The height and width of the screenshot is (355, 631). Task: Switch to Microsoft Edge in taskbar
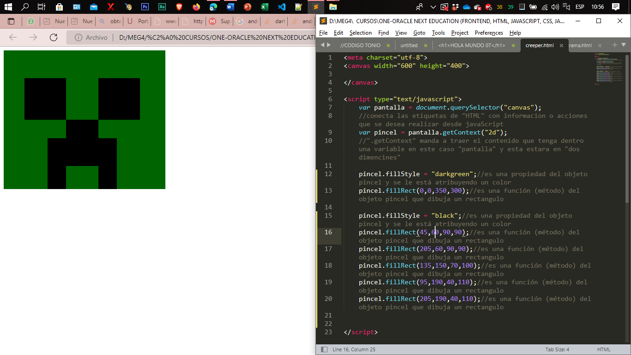click(213, 7)
